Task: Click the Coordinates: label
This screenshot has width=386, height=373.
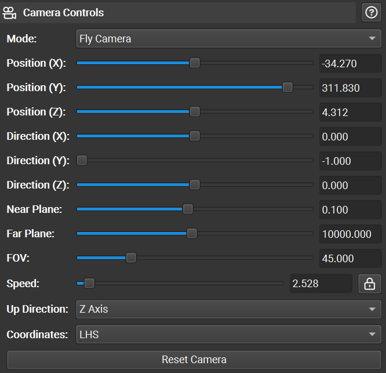Action: tap(37, 335)
